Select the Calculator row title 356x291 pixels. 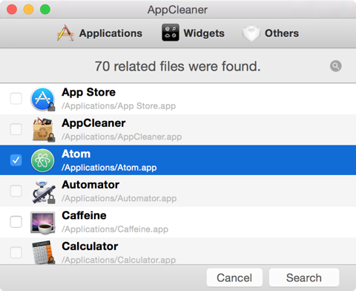[x=90, y=246]
